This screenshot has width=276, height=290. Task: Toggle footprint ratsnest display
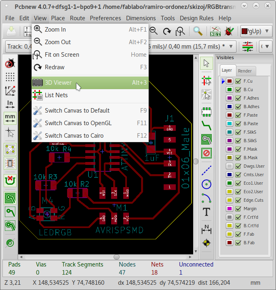10,163
